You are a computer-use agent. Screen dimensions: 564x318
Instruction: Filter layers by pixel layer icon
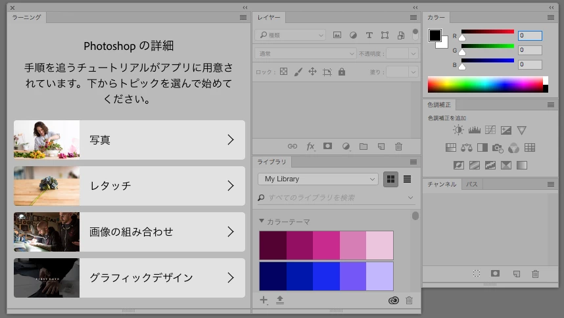(x=337, y=35)
